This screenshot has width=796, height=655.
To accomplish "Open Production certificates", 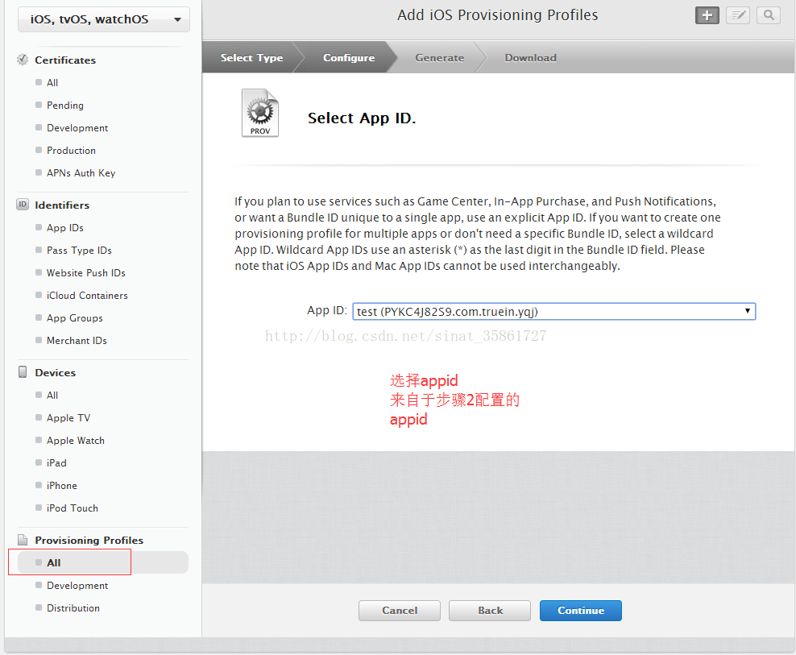I will point(71,151).
